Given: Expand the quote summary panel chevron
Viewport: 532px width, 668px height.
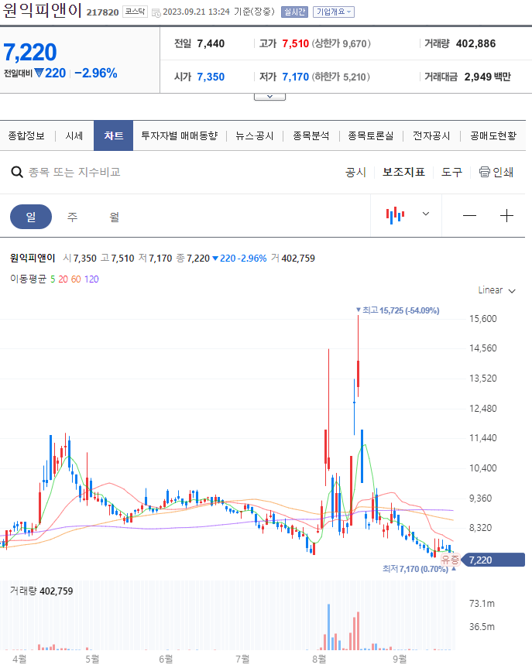Looking at the screenshot, I should coord(269,97).
